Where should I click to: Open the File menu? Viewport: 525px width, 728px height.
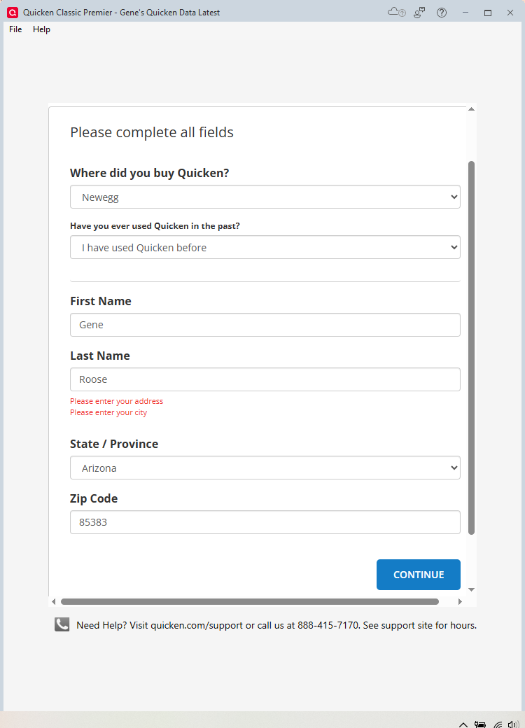(15, 29)
